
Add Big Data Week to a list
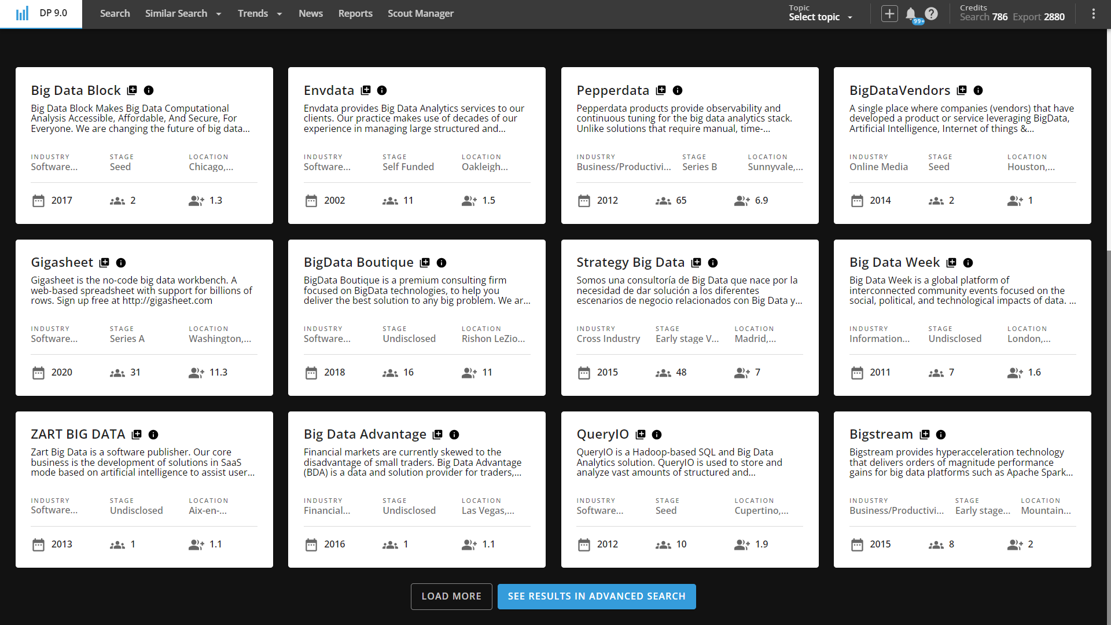click(x=951, y=263)
